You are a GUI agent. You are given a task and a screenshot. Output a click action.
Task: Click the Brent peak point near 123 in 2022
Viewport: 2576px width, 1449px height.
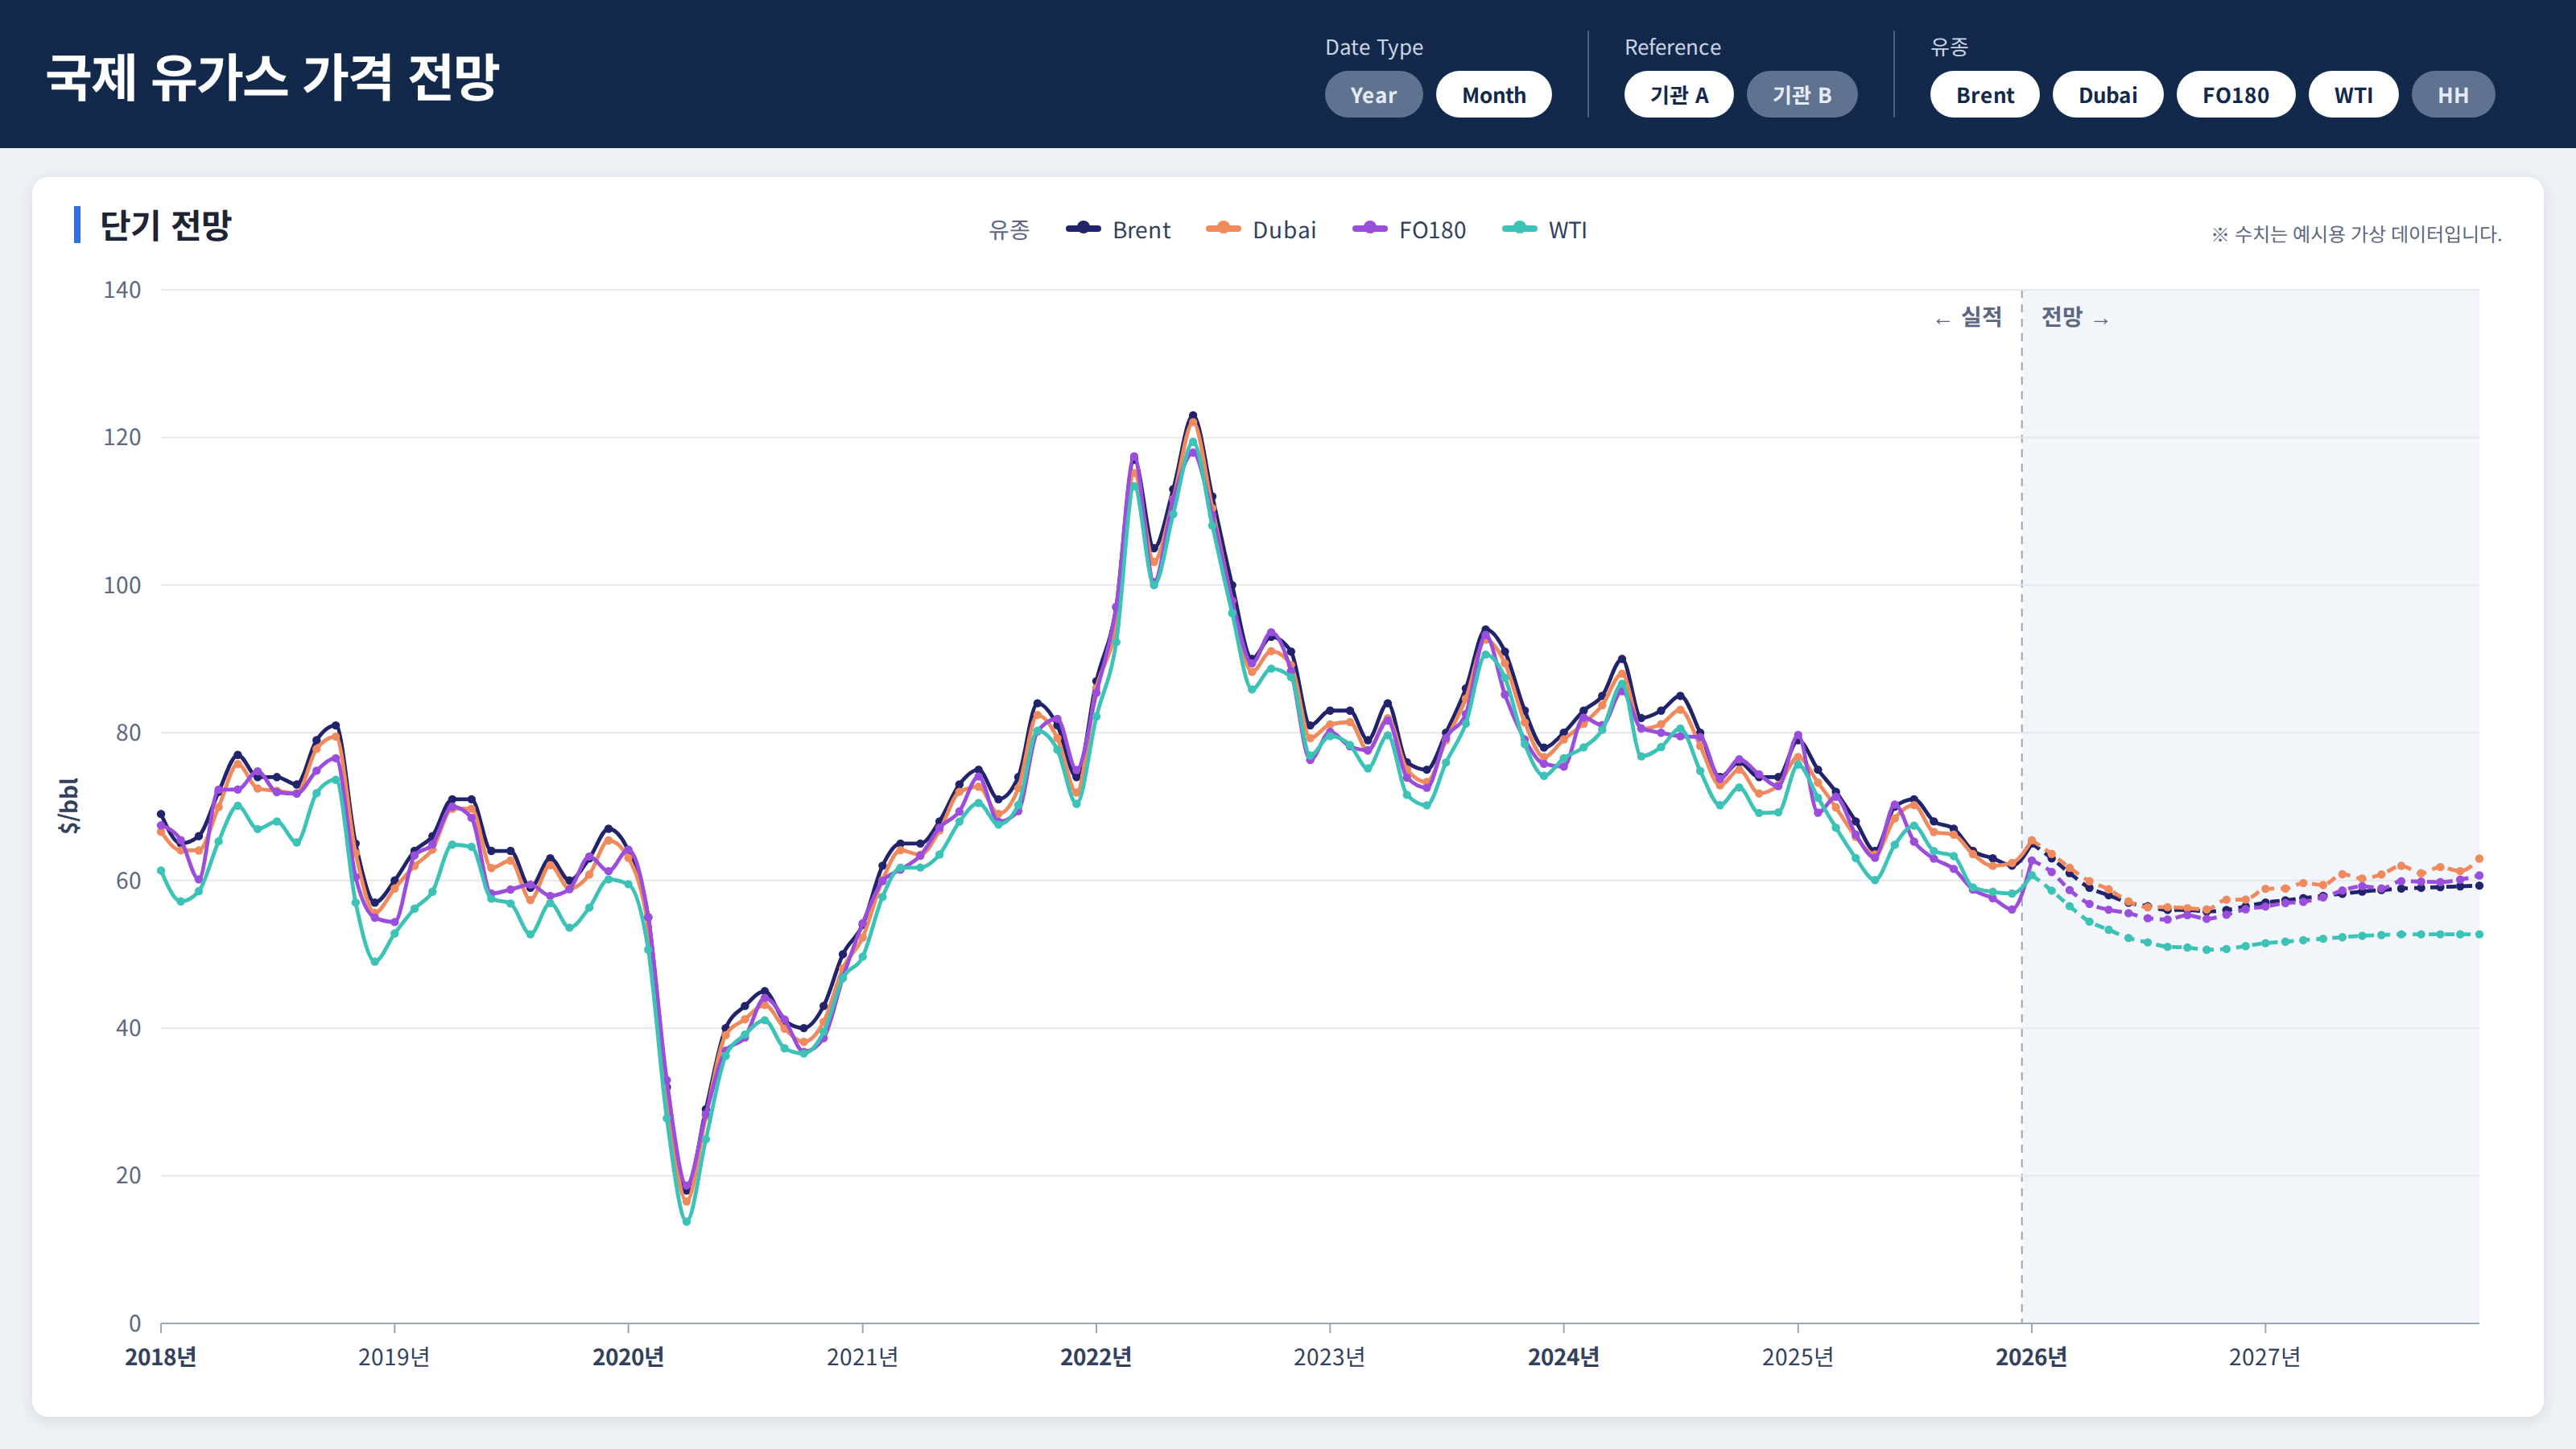1192,415
